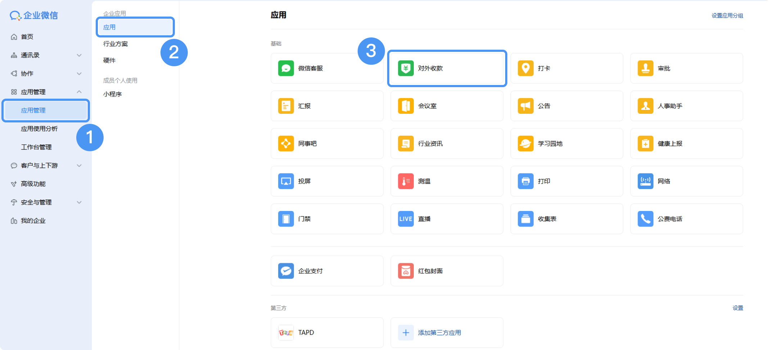Click the 客户与上下游 sidebar item
Screen dimensions: 770x350
(39, 166)
